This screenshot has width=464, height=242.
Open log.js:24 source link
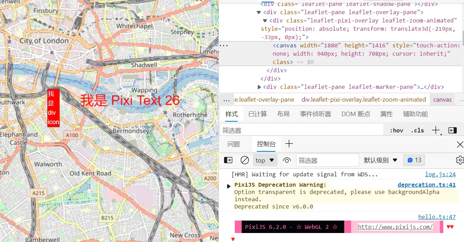[440, 175]
